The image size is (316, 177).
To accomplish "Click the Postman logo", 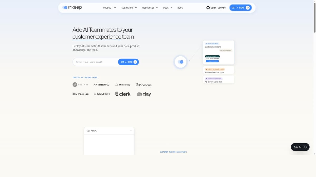I will click(x=81, y=85).
